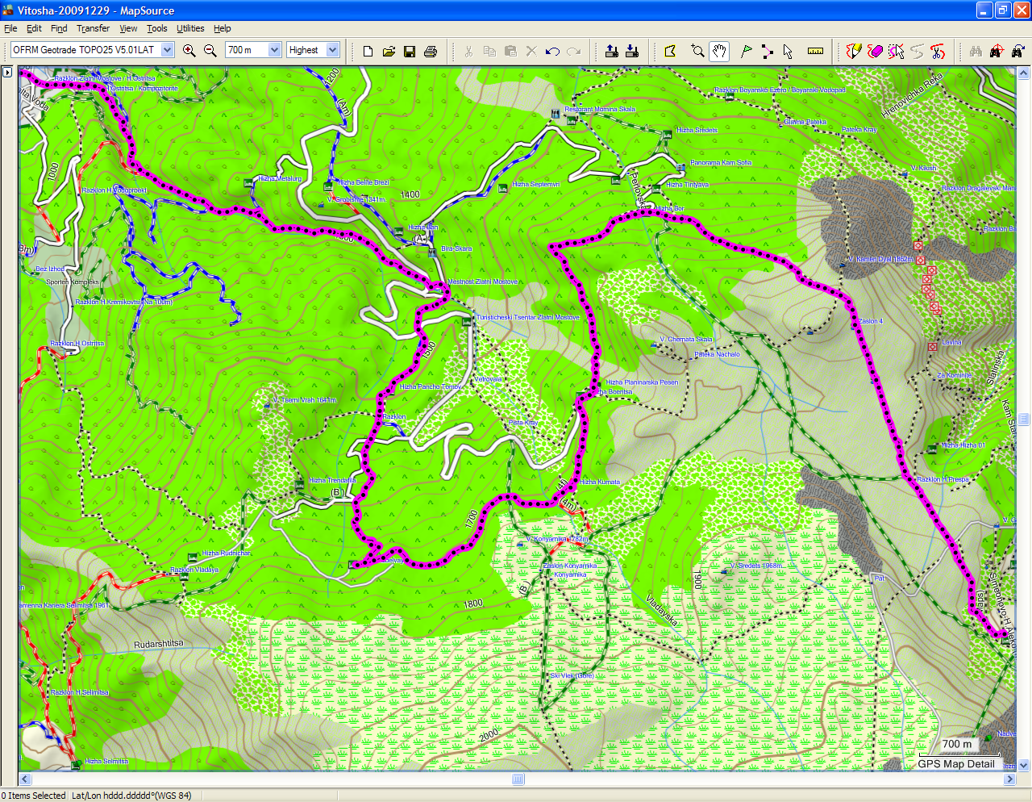Click the Hizha Septemvri map label
Image resolution: width=1032 pixels, height=802 pixels.
pyautogui.click(x=535, y=184)
